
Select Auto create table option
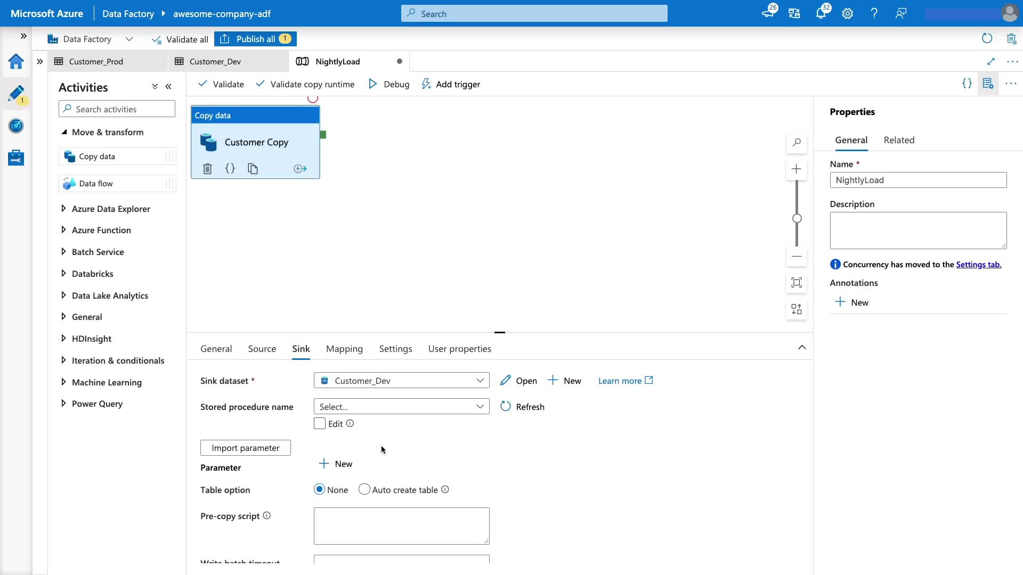pos(364,490)
